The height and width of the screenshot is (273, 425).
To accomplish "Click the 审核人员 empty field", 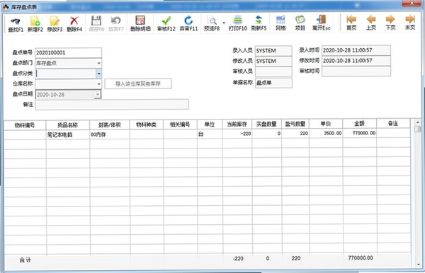I will (x=273, y=71).
